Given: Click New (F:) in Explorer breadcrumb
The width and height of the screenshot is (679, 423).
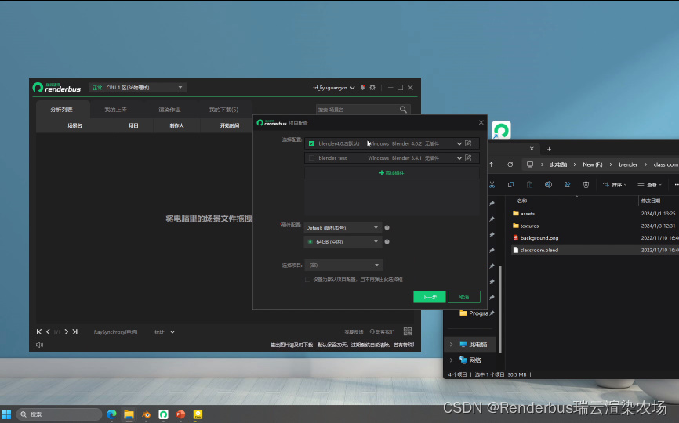Looking at the screenshot, I should click(x=593, y=164).
